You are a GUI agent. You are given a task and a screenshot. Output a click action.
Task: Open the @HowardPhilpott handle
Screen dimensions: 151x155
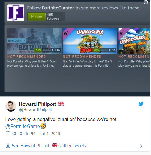35,110
